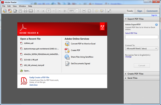Click the fit one full page icon
Image resolution: width=161 pixels, height=105 pixels.
tap(89, 11)
